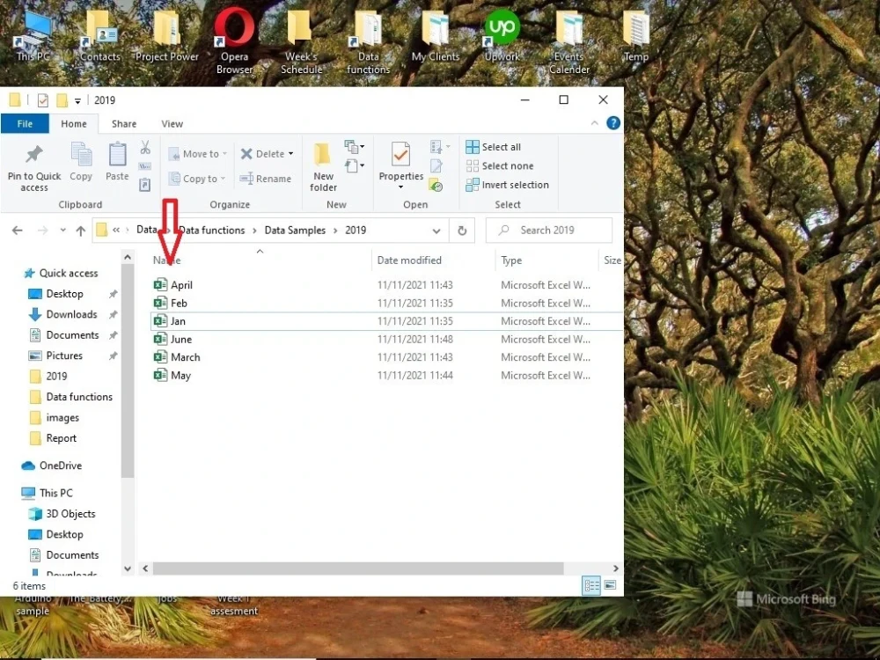Refresh the folder with the refresh icon

tap(462, 230)
